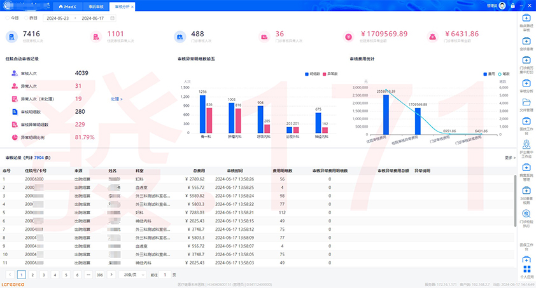Toggle 笔数 legend in cost chart
This screenshot has width=536, height=288.
pyautogui.click(x=504, y=74)
